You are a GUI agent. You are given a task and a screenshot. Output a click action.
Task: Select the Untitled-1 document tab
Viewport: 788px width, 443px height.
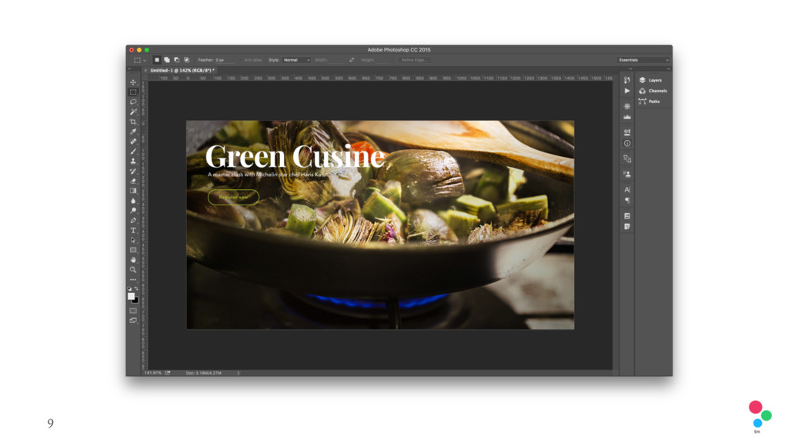point(182,70)
